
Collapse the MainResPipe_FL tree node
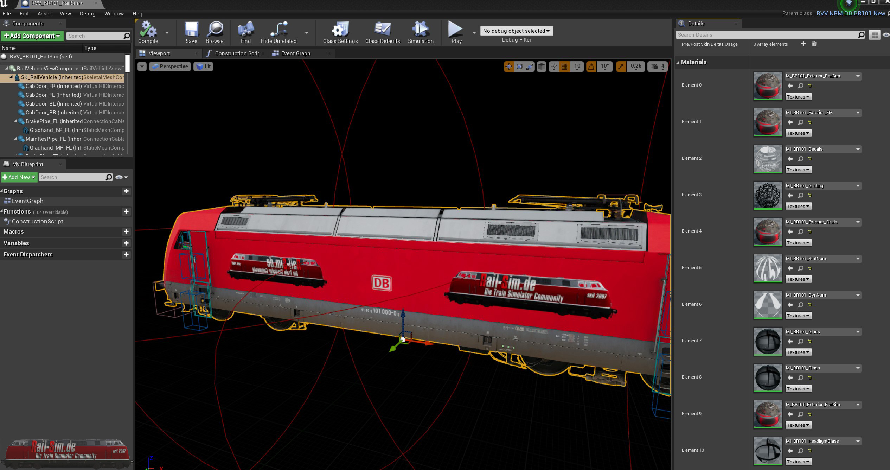tap(15, 139)
